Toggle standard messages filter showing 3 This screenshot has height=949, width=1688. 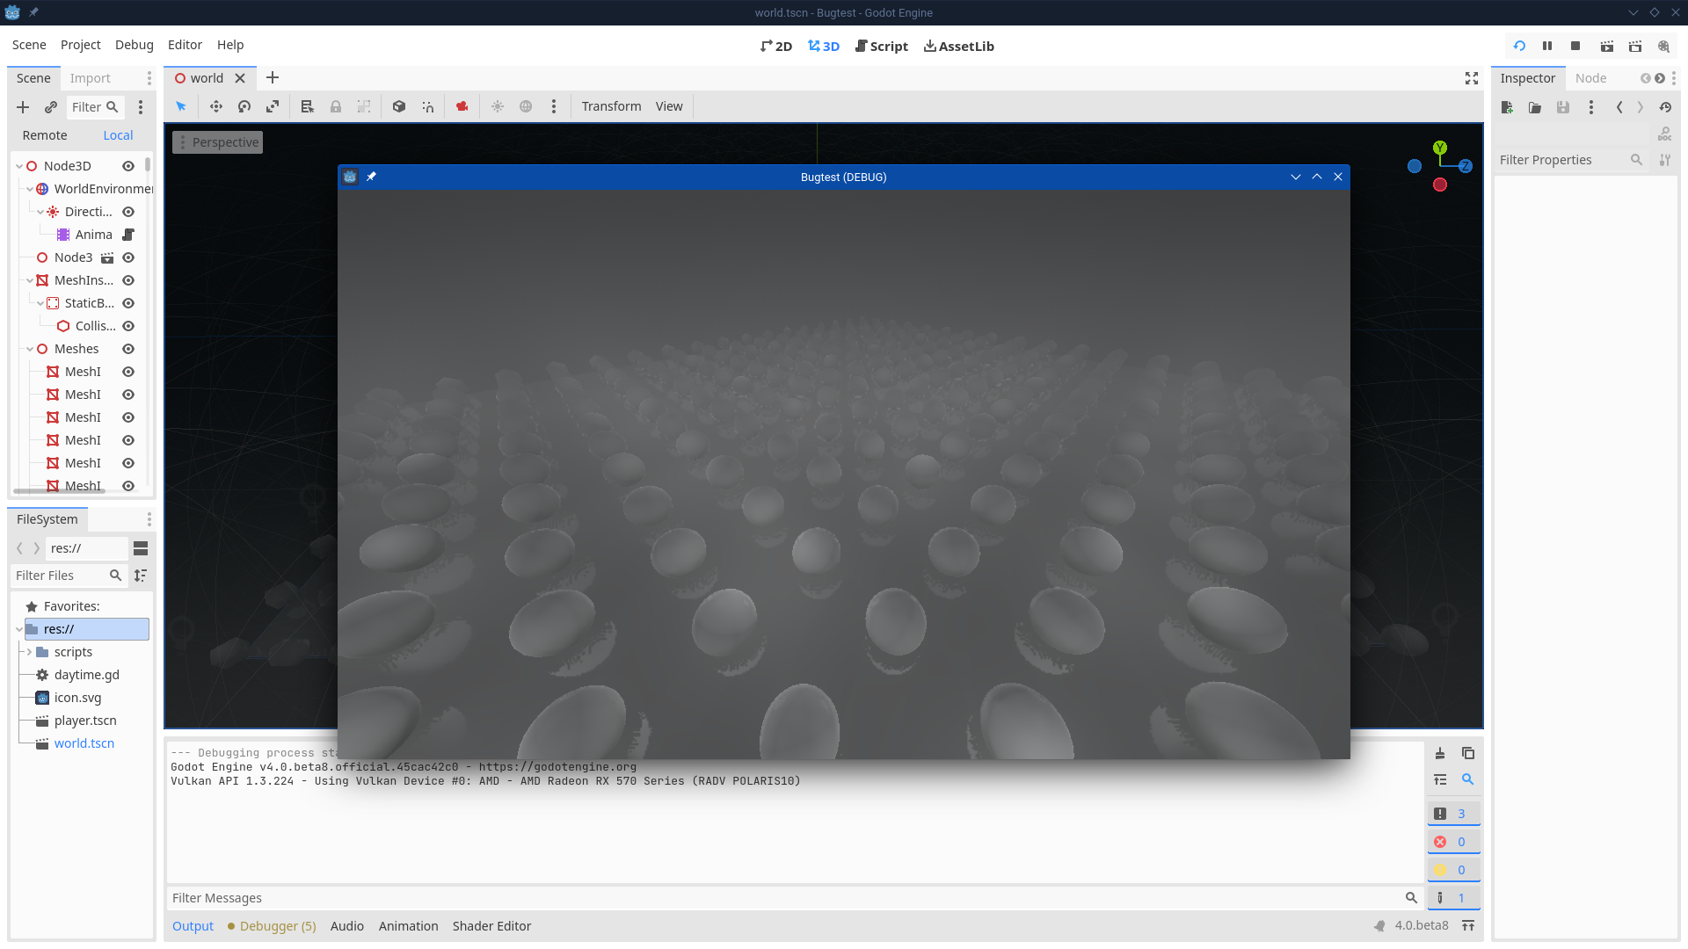[1453, 814]
